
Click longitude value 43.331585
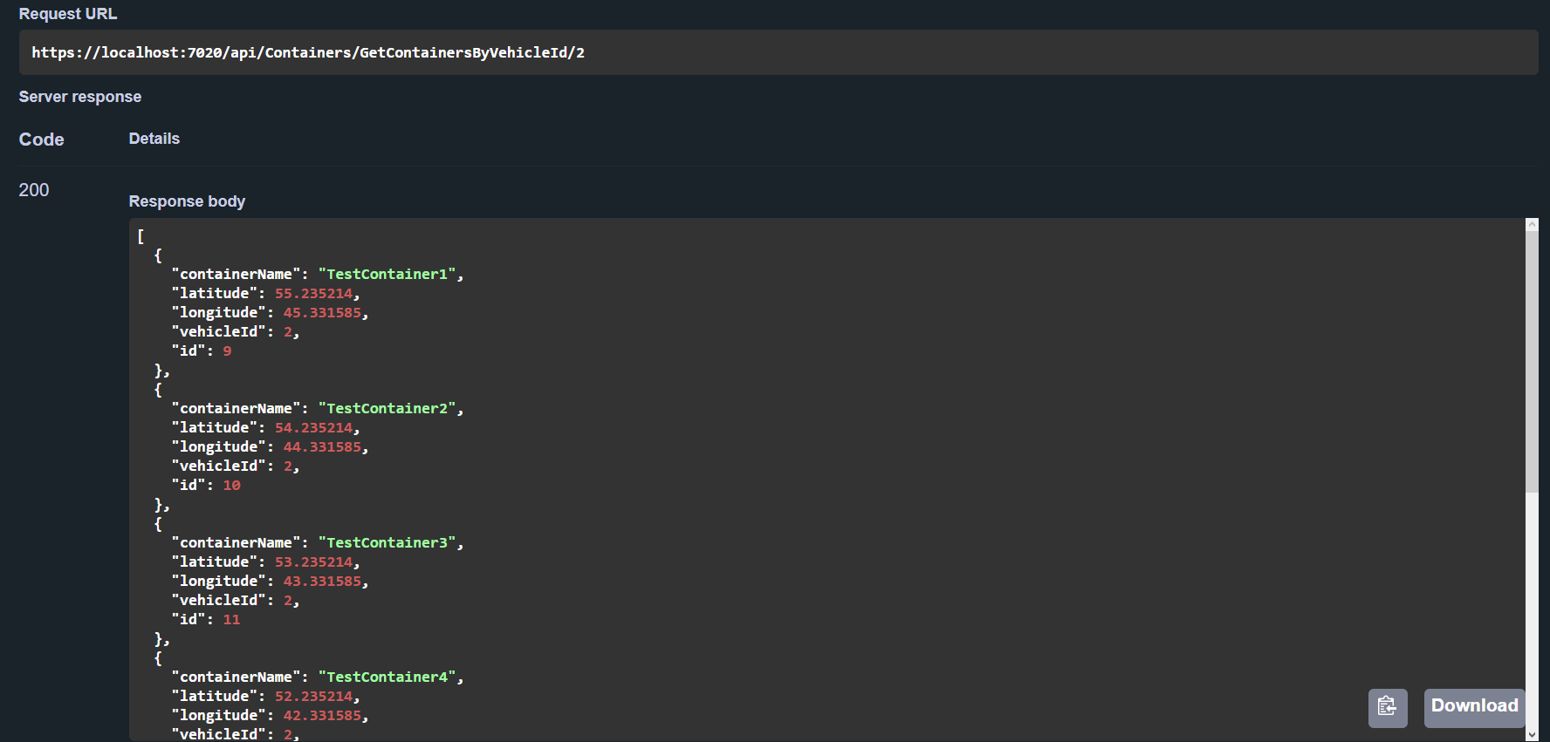[322, 581]
